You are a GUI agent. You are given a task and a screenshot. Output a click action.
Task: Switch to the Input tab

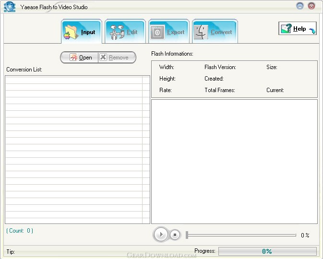click(82, 31)
